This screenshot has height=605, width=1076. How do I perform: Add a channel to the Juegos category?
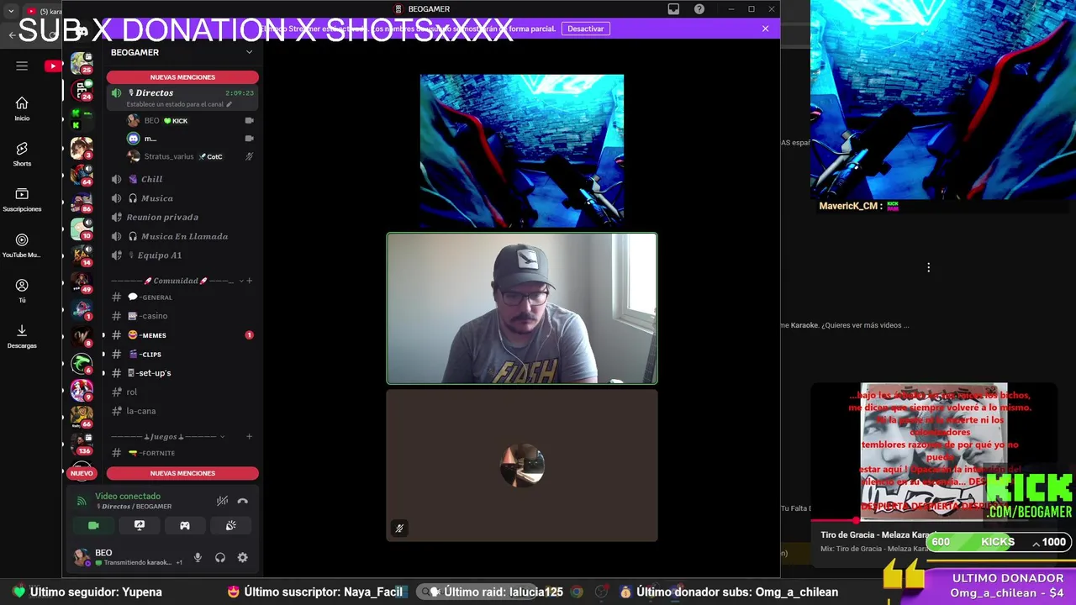250,437
